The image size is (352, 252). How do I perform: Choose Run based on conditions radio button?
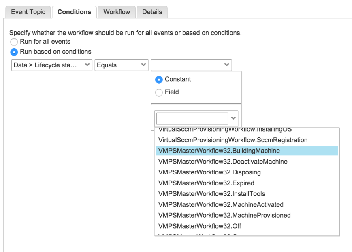click(14, 52)
